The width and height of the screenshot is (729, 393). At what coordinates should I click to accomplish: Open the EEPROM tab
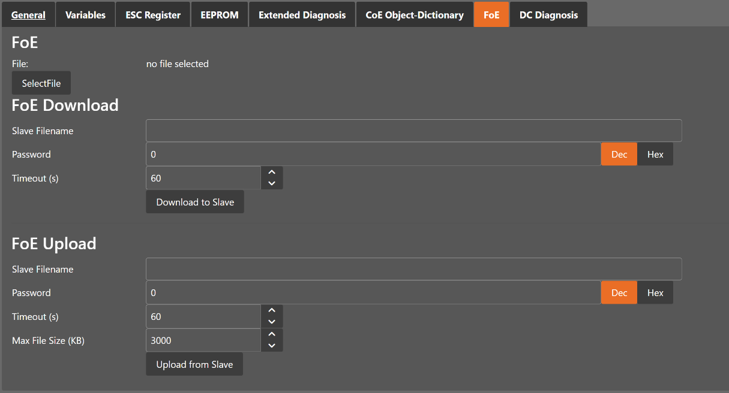(220, 15)
